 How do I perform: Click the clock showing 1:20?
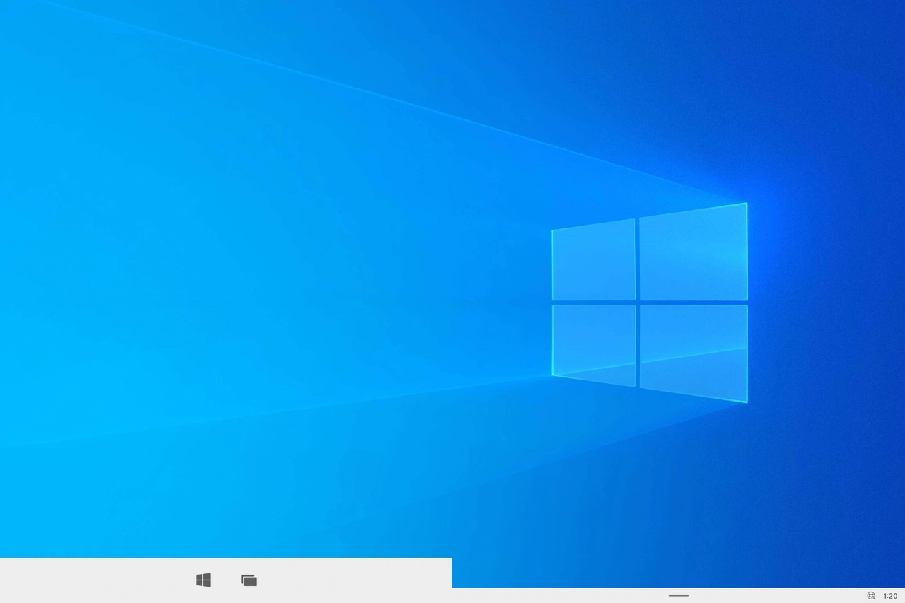[x=890, y=596]
